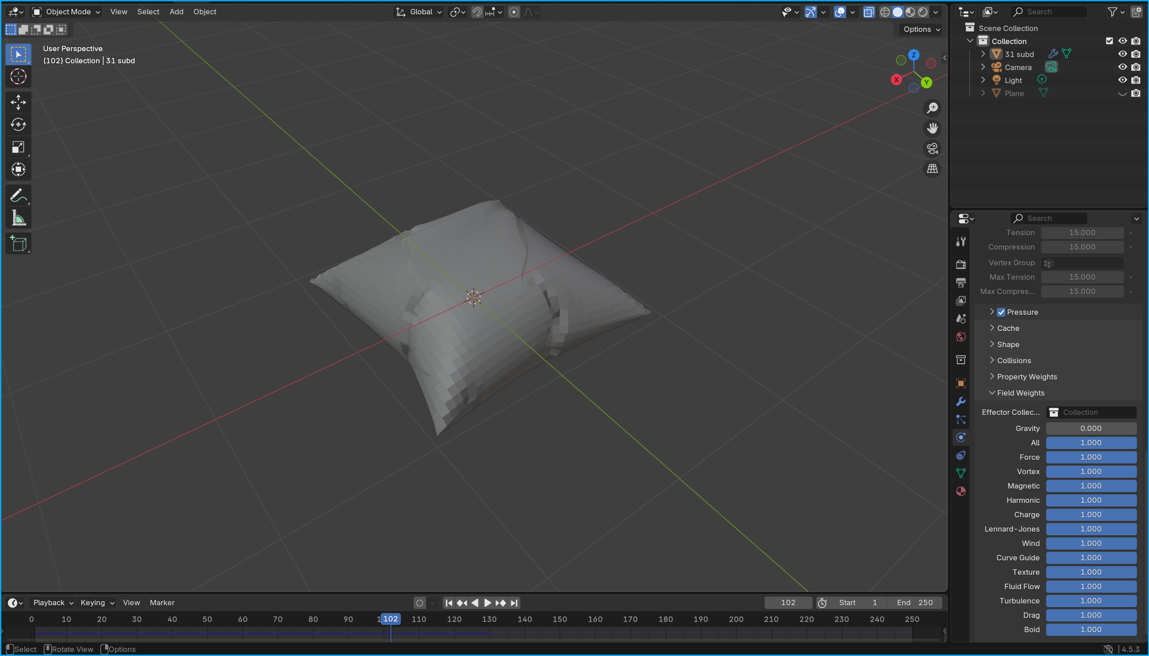Open the Modifiers wrench tab

coord(961,401)
